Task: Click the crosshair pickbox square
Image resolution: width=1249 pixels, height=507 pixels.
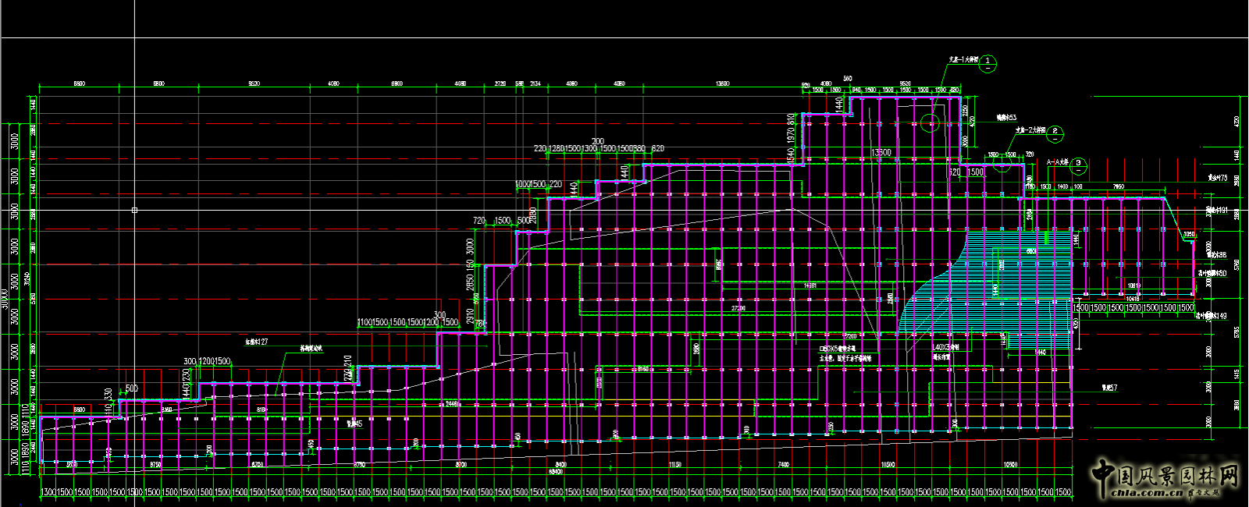Action: pos(135,210)
